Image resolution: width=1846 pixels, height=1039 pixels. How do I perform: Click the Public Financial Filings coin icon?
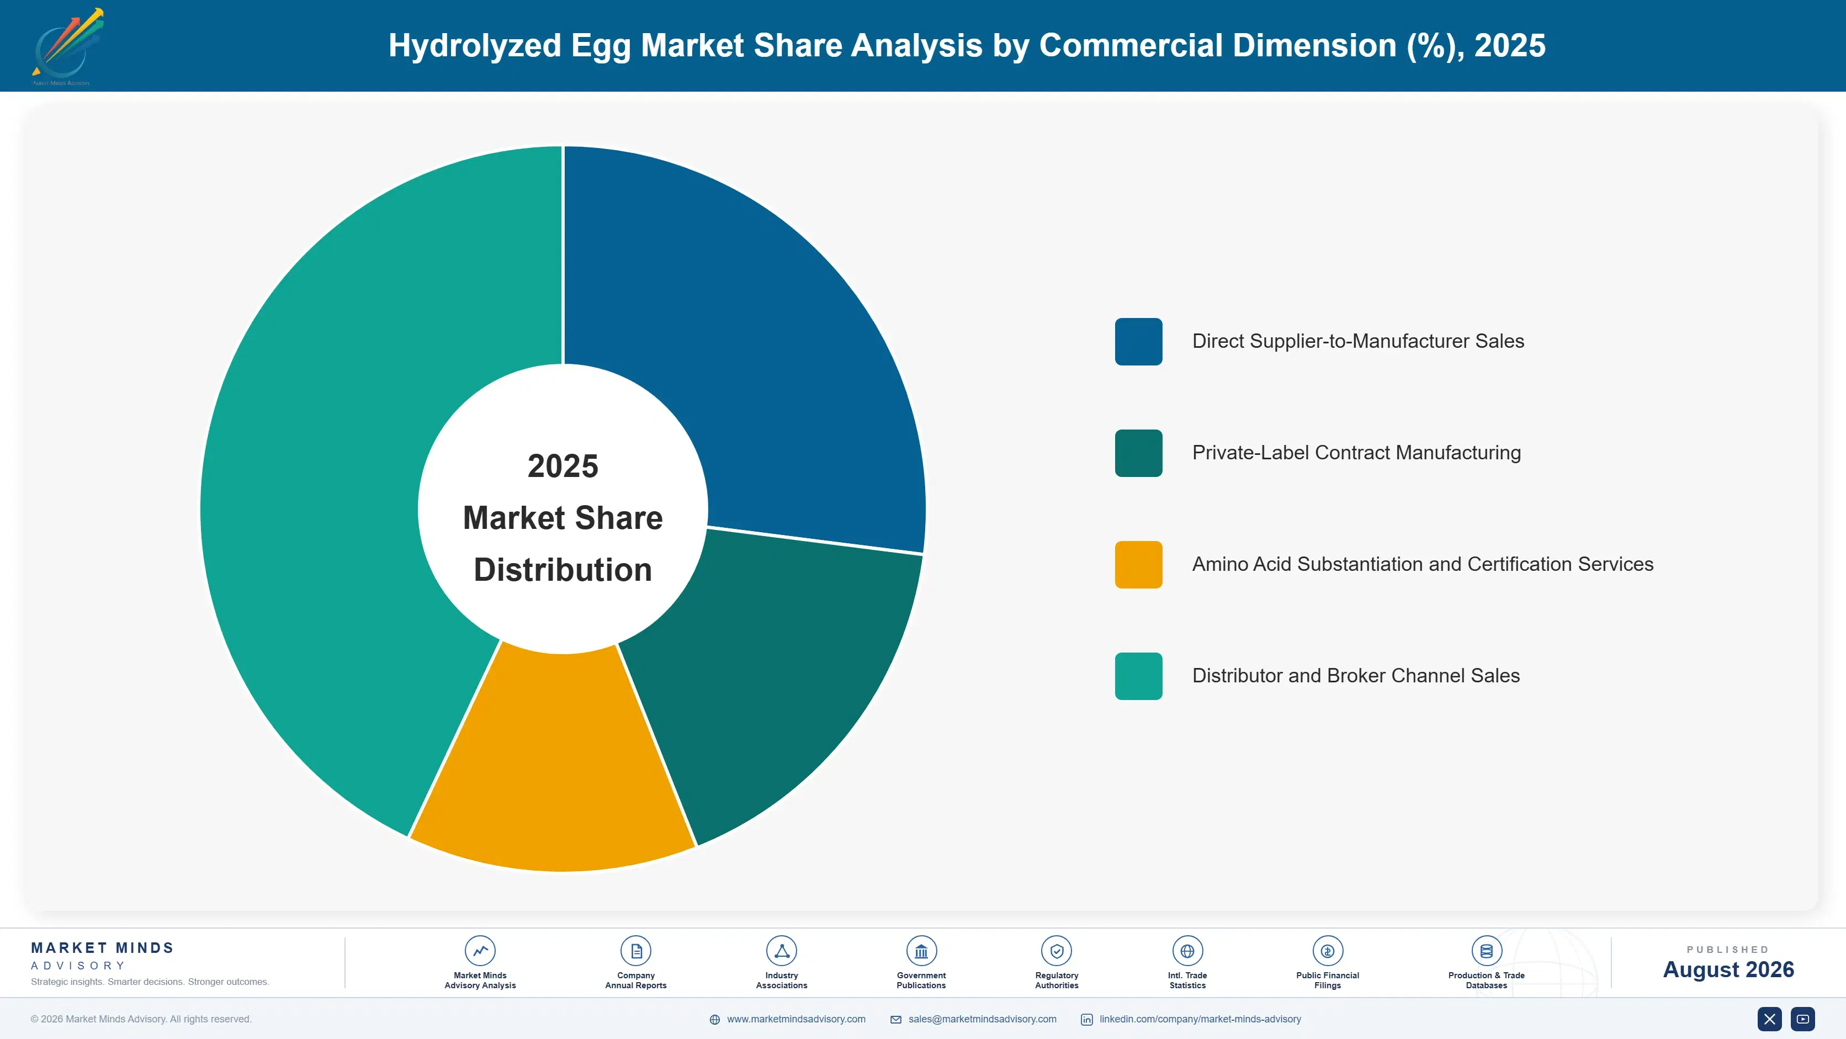[x=1327, y=951]
